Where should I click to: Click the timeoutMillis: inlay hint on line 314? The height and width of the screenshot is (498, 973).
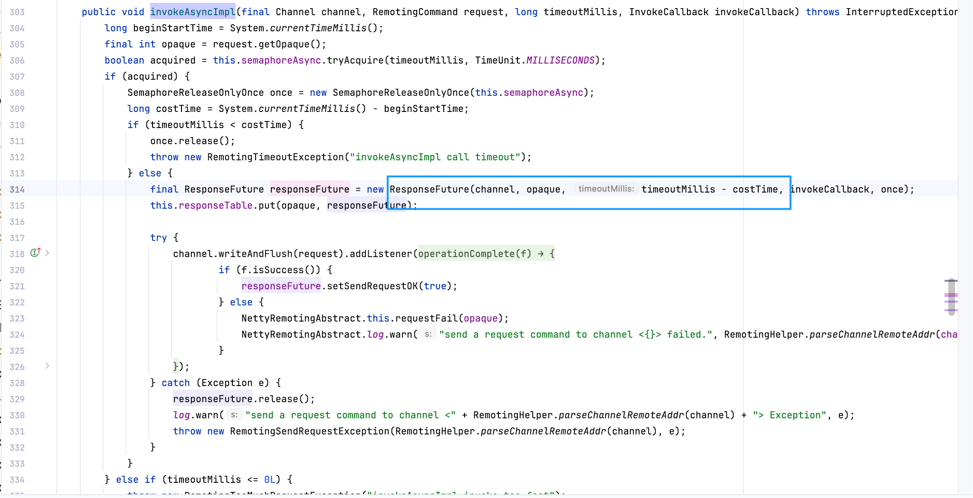click(x=606, y=189)
